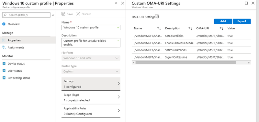This screenshot has height=122, width=259.
Task: Click the Save label in the toolbar
Action: point(70,14)
